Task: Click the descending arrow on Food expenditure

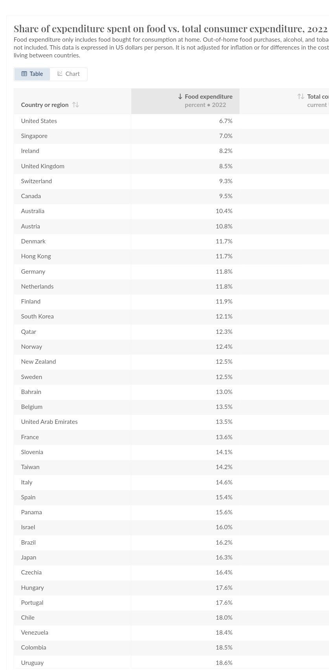Action: 180,96
